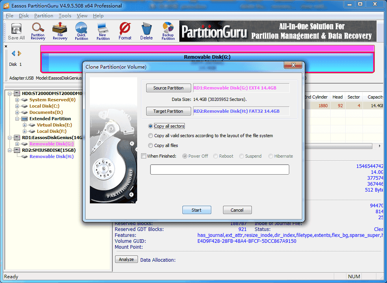The image size is (387, 283).
Task: Open the View menu
Action: (82, 15)
